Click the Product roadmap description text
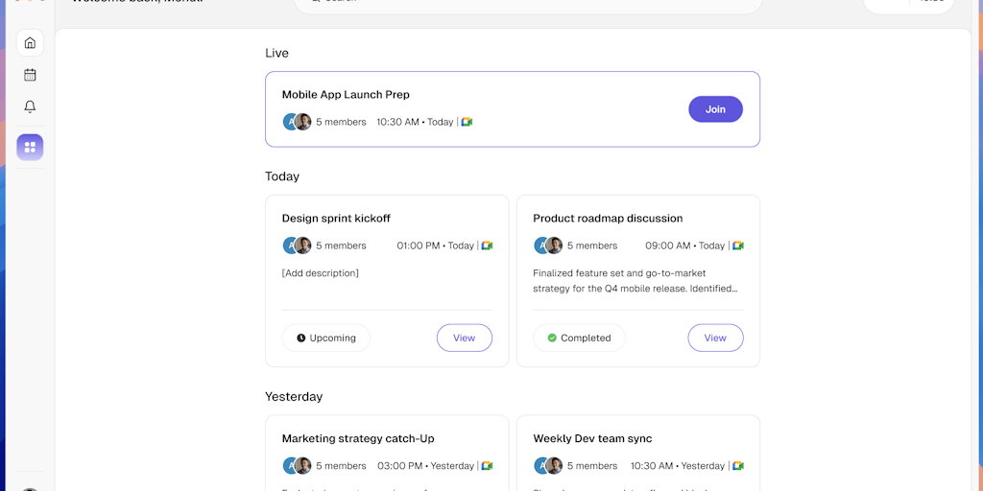This screenshot has width=983, height=491. click(x=635, y=281)
